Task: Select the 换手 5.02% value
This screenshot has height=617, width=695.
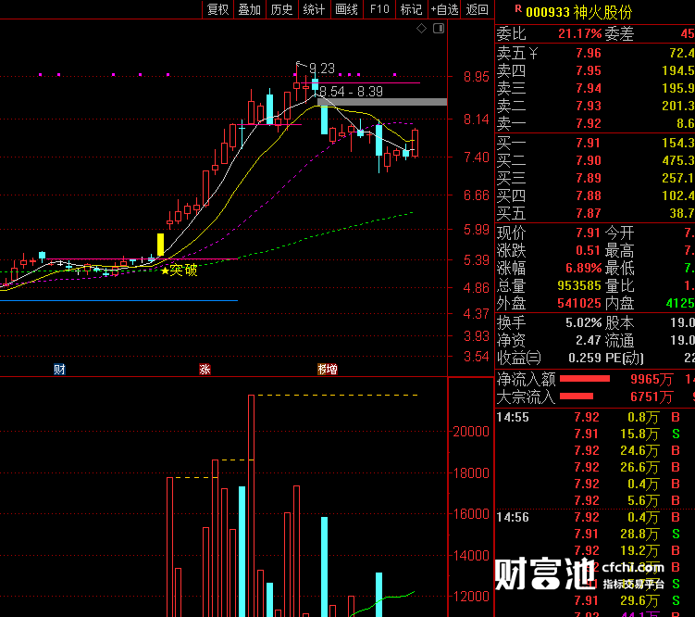Action: (x=583, y=322)
